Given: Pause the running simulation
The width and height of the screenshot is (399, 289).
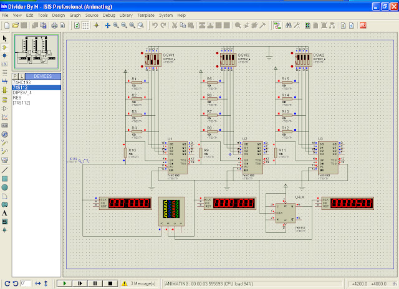Looking at the screenshot, I should [x=95, y=283].
